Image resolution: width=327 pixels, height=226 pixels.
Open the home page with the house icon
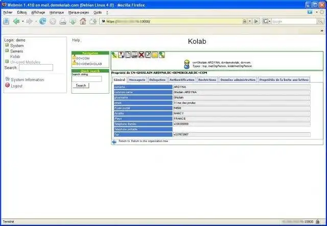(x=83, y=21)
